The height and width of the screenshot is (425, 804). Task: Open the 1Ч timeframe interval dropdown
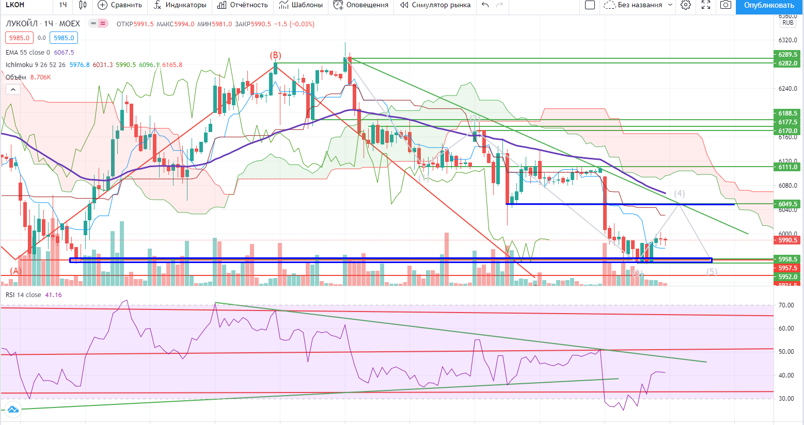(x=62, y=5)
